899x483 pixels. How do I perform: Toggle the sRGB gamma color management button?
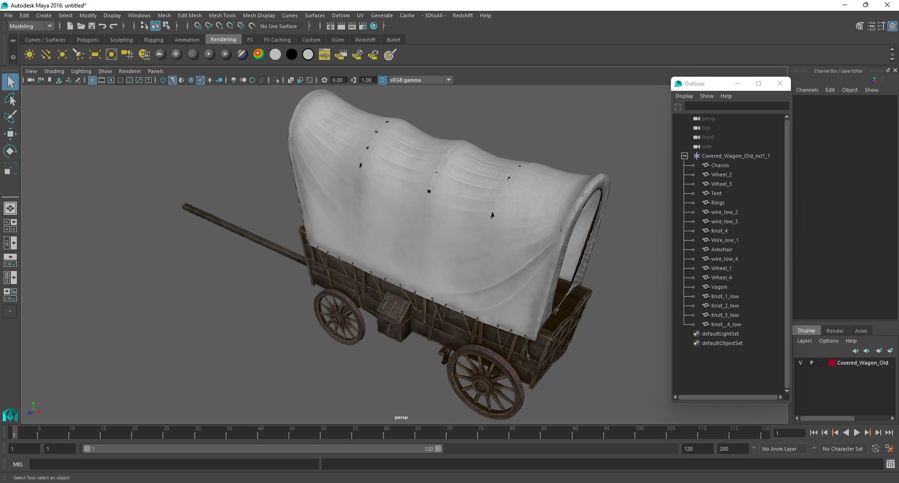point(383,80)
